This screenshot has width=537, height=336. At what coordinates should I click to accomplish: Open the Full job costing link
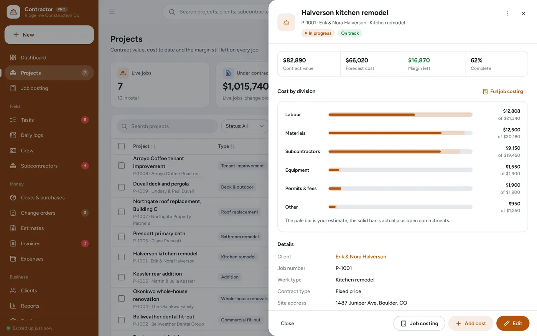(x=503, y=91)
